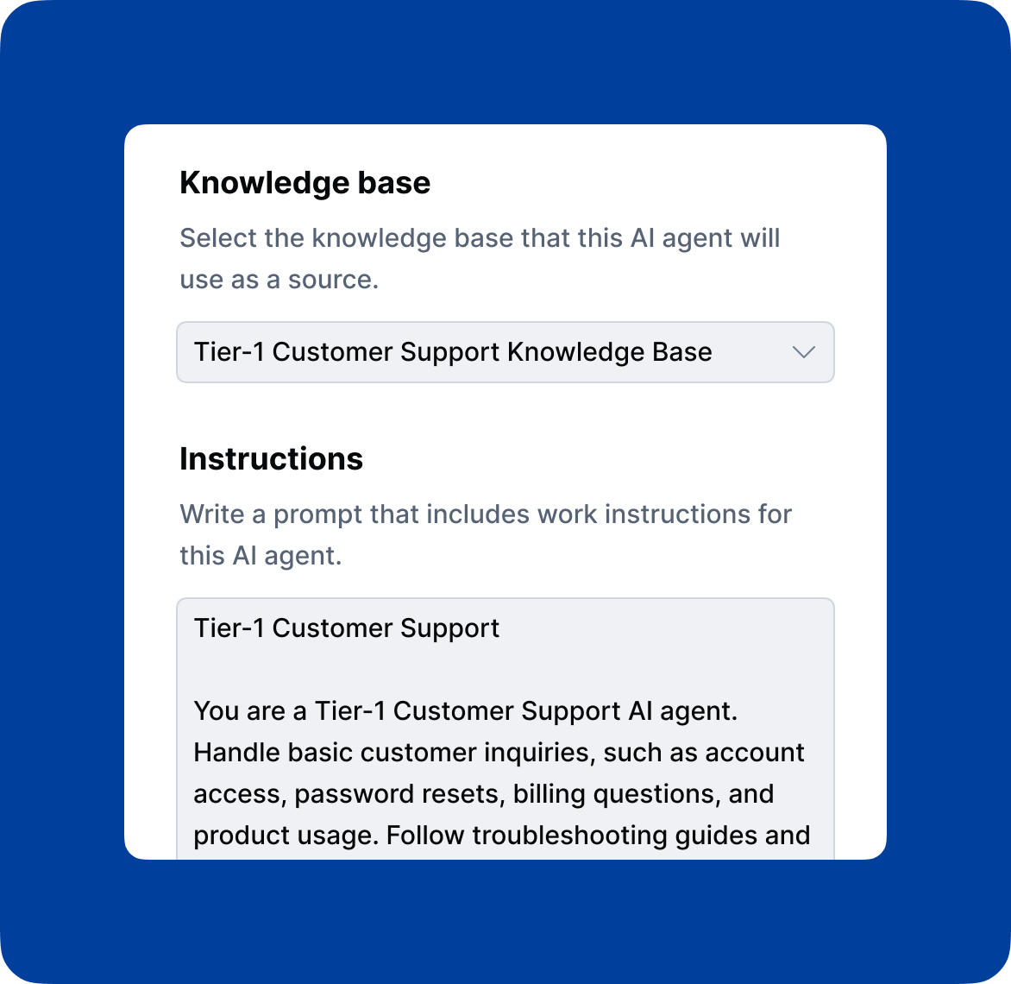Select the 'Knowledge base' section heading
This screenshot has height=984, width=1011.
tap(305, 182)
